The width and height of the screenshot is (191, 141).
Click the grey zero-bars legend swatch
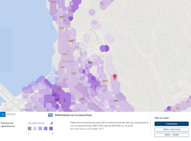(x=30, y=129)
